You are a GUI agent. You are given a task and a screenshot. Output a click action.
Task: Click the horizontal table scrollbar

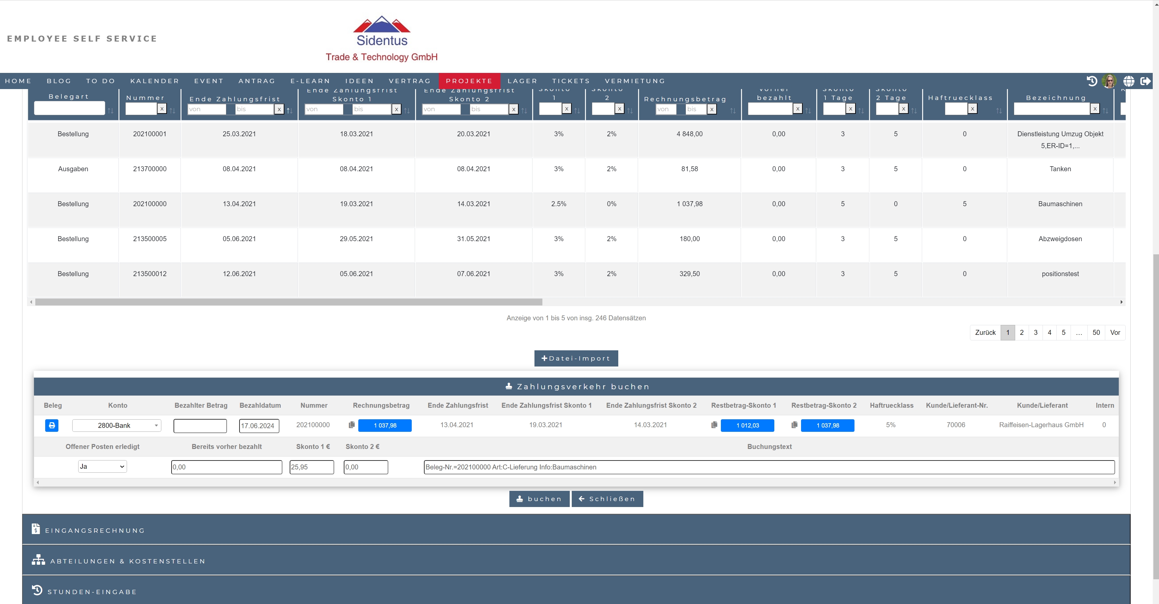[288, 302]
